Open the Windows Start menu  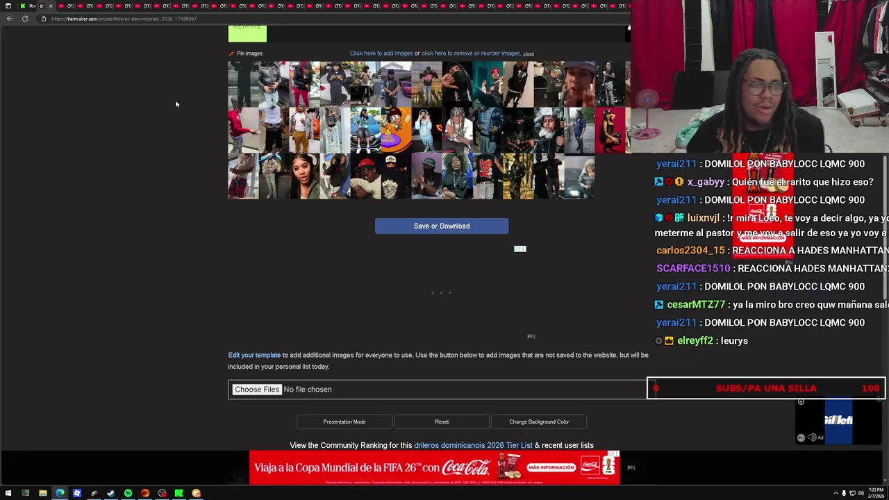[8, 493]
